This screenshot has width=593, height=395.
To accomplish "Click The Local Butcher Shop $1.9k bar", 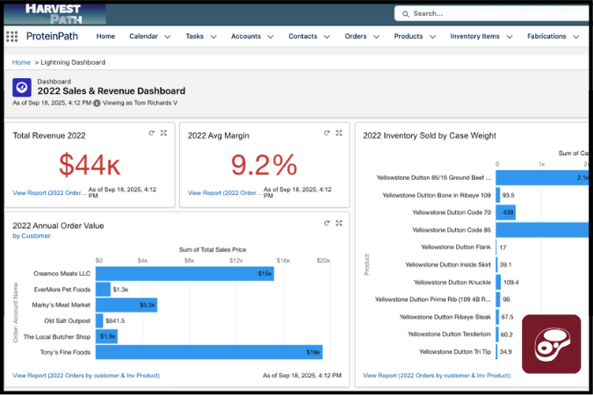I will [106, 336].
